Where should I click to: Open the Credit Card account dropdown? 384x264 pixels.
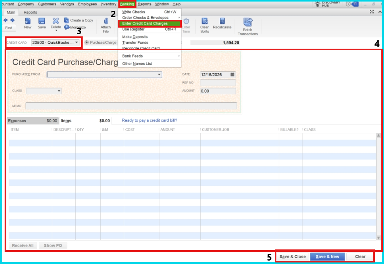77,43
